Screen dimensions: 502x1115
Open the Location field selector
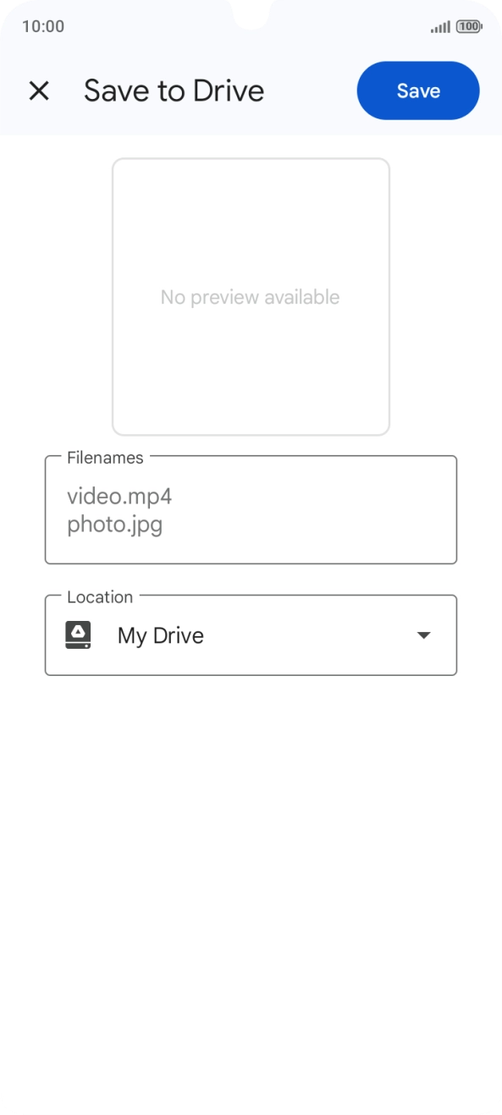pyautogui.click(x=251, y=635)
